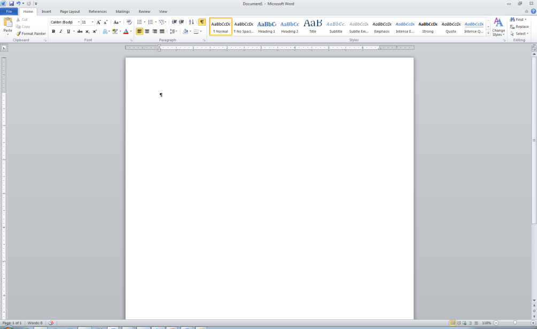This screenshot has width=537, height=329.
Task: Center-align the paragraph text
Action: pyautogui.click(x=147, y=32)
